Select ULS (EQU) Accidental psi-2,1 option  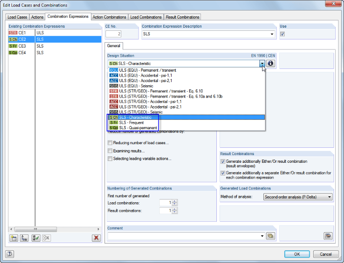pos(186,81)
